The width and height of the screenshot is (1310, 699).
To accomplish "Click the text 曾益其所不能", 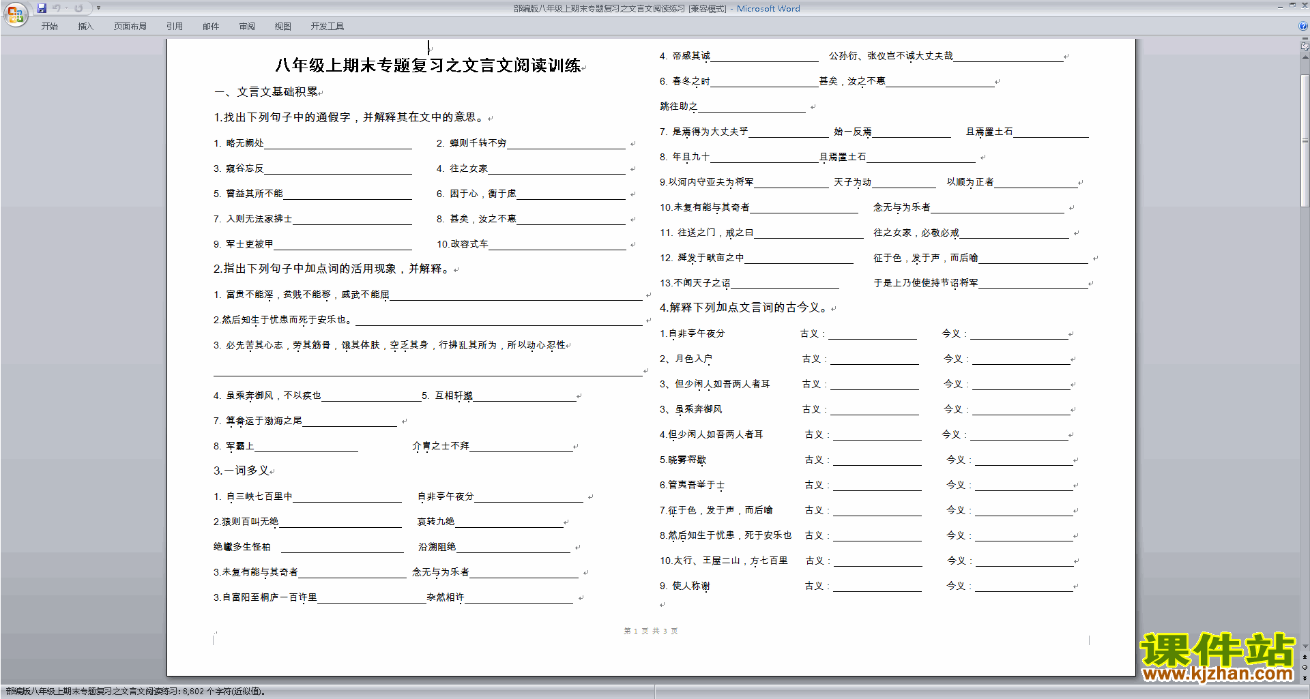I will (x=254, y=194).
